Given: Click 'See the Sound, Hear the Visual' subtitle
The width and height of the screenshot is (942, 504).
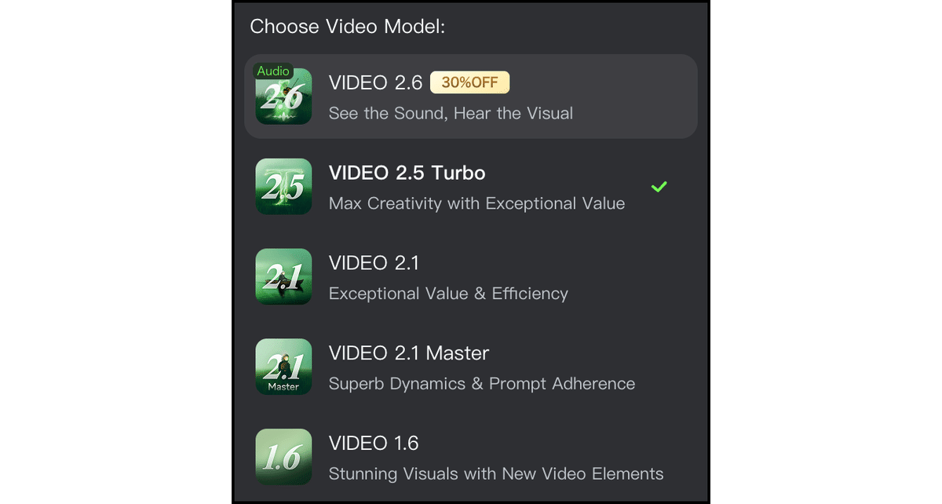Looking at the screenshot, I should pos(451,113).
